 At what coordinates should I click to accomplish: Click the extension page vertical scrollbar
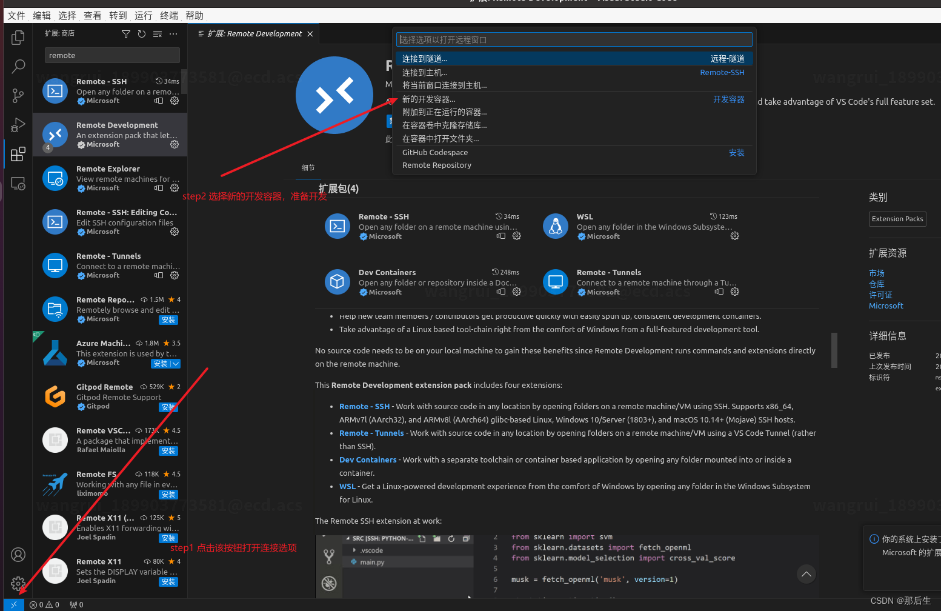[x=834, y=350]
